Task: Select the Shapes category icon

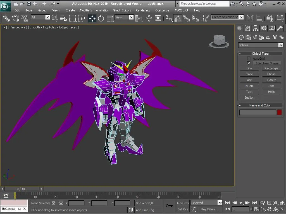Action: pyautogui.click(x=248, y=38)
